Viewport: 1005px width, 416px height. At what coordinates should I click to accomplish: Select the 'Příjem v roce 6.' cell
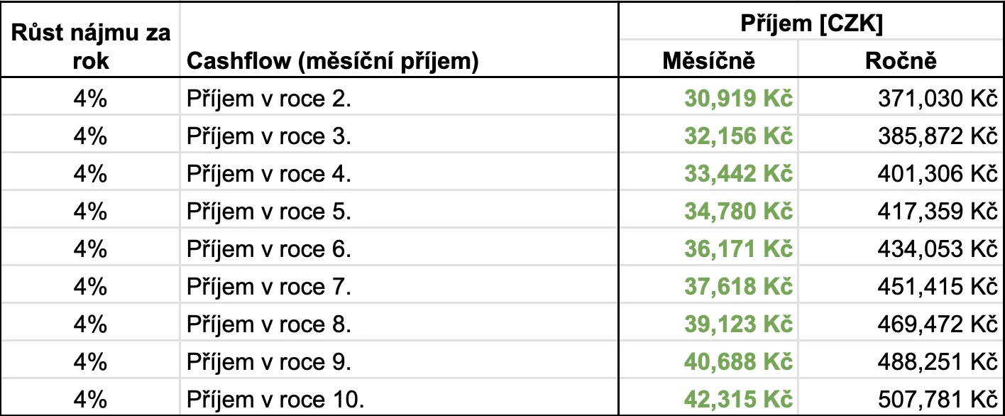tap(399, 248)
